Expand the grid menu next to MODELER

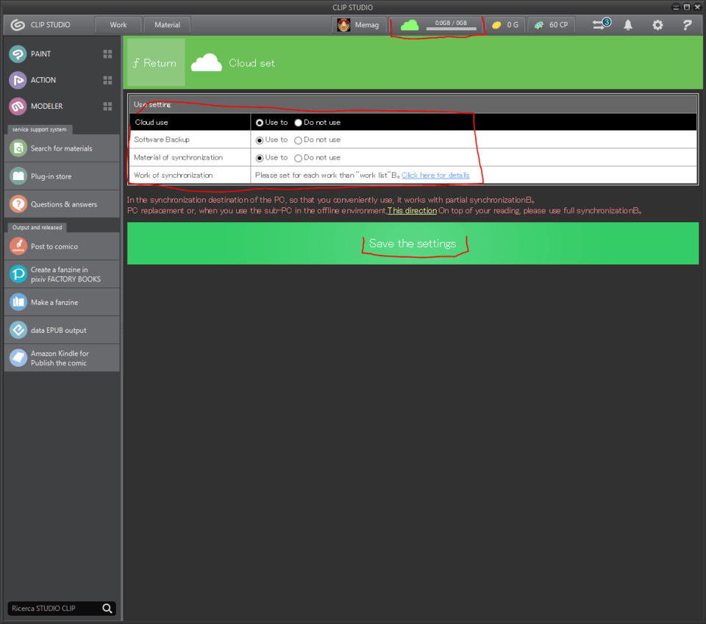point(107,107)
